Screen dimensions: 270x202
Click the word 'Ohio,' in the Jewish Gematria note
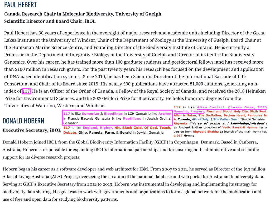83,133
